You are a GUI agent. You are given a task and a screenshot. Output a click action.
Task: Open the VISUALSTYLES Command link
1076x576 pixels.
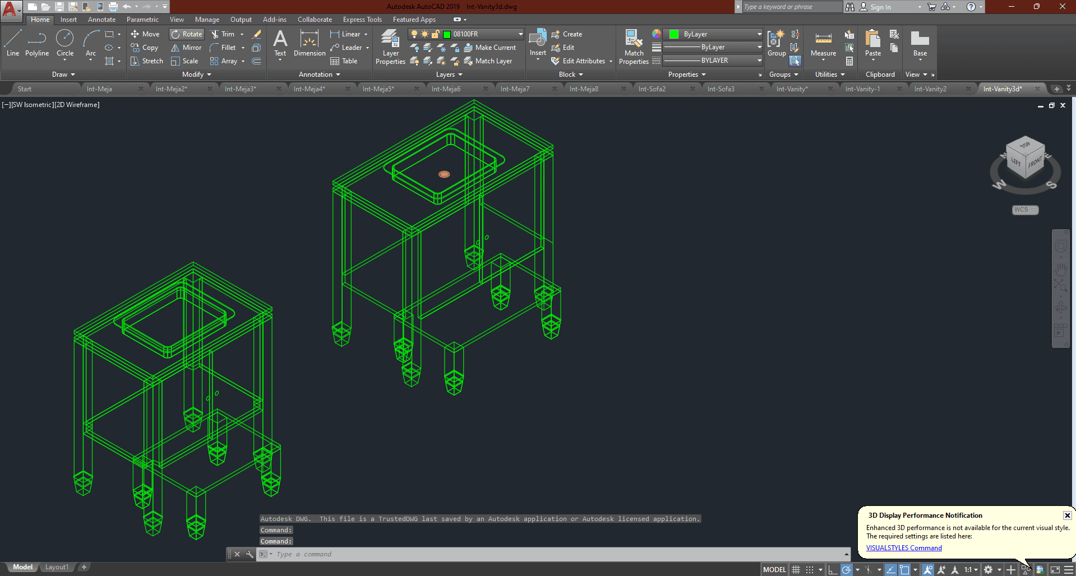pyautogui.click(x=904, y=548)
